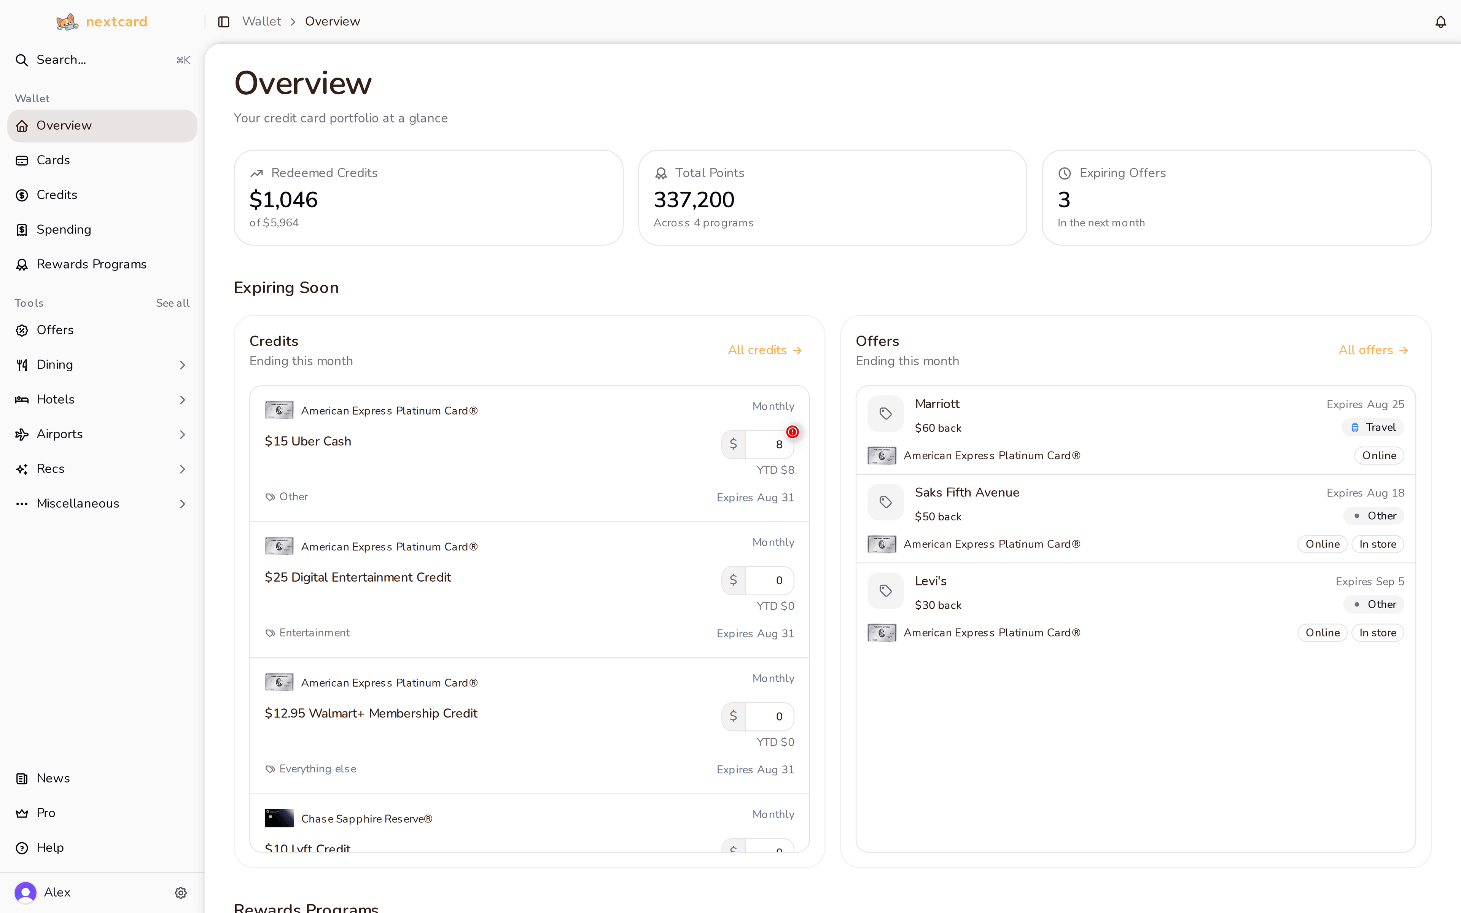Click the Marriott offer tag icon
Viewport: 1461px width, 913px height.
(x=885, y=414)
